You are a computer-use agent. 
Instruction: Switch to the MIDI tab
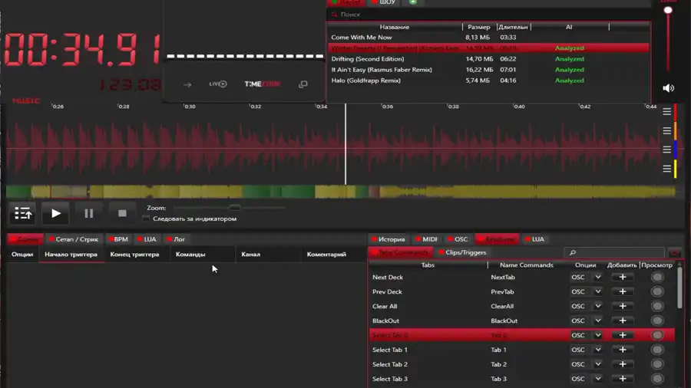point(426,239)
